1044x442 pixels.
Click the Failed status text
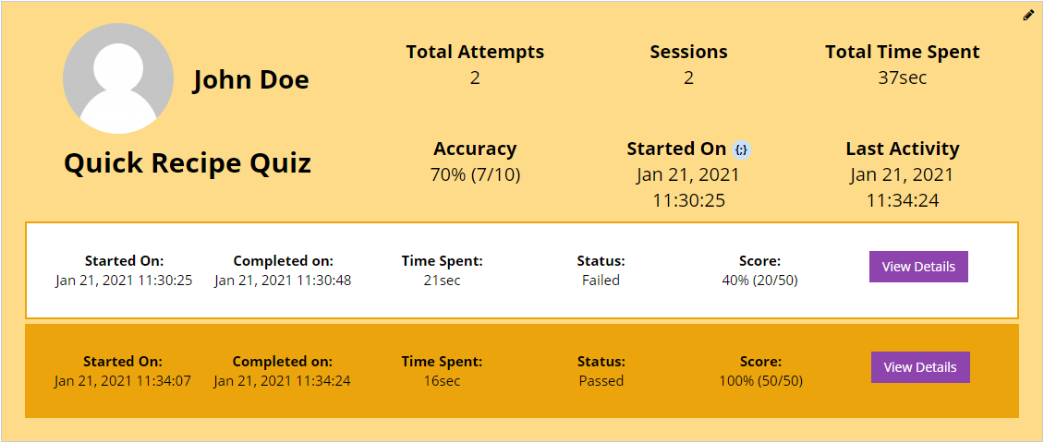click(x=601, y=281)
